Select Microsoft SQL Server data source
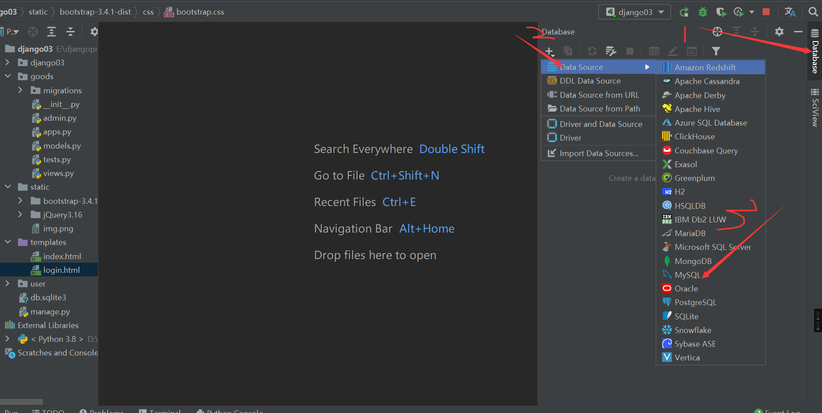The image size is (822, 413). point(711,247)
